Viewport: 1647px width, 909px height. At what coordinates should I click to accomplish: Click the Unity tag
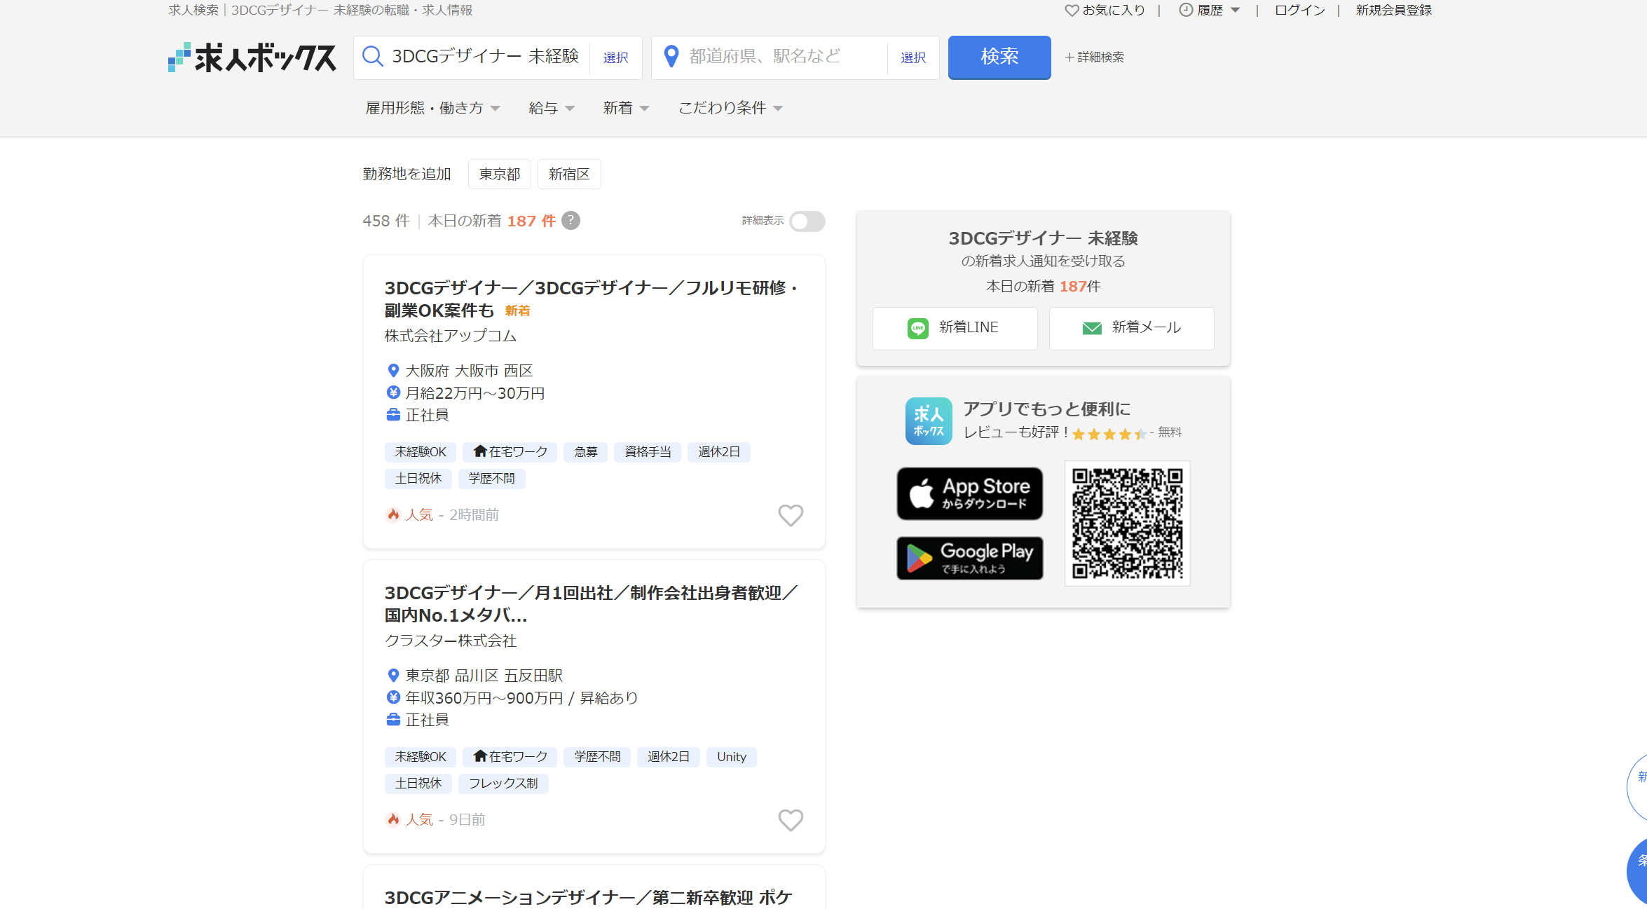[x=732, y=757]
